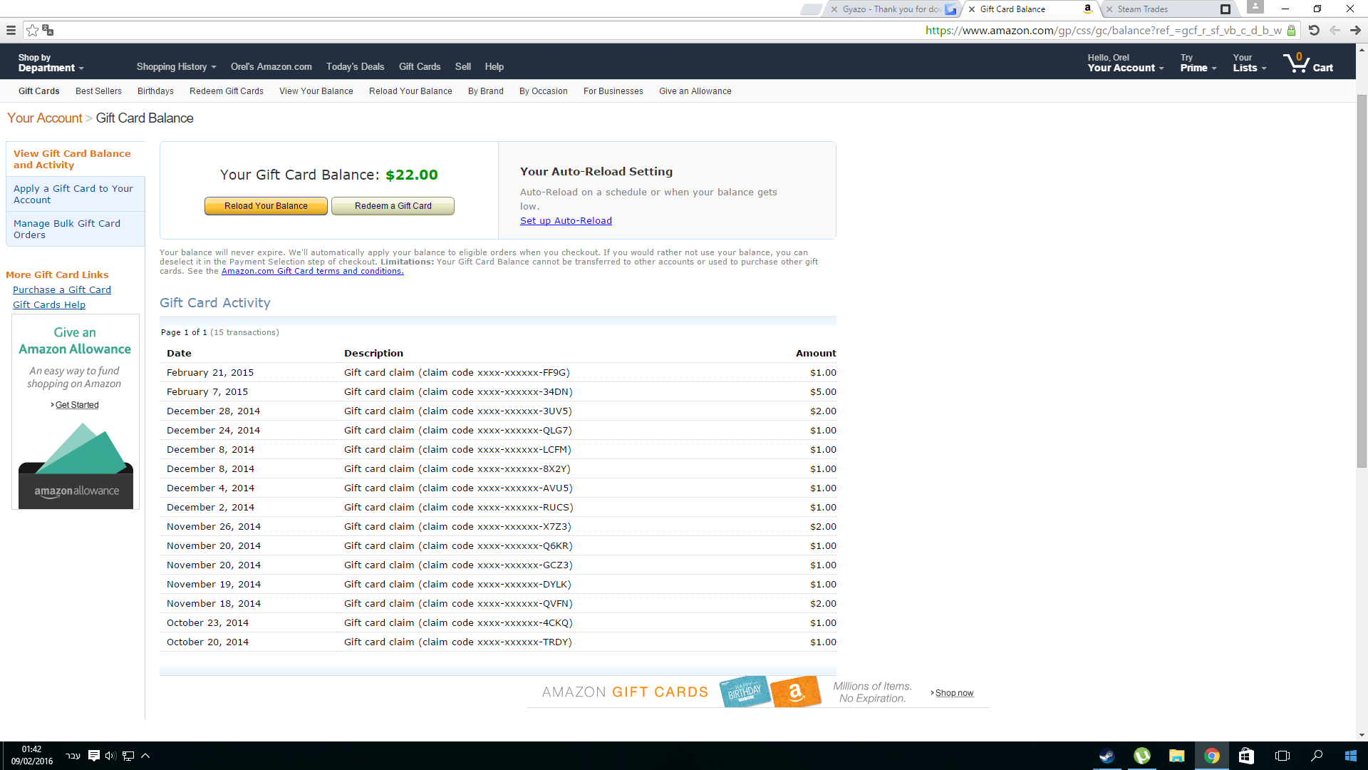Screen dimensions: 1368x770
Task: Open the Chrome hamburger menu
Action: click(11, 30)
